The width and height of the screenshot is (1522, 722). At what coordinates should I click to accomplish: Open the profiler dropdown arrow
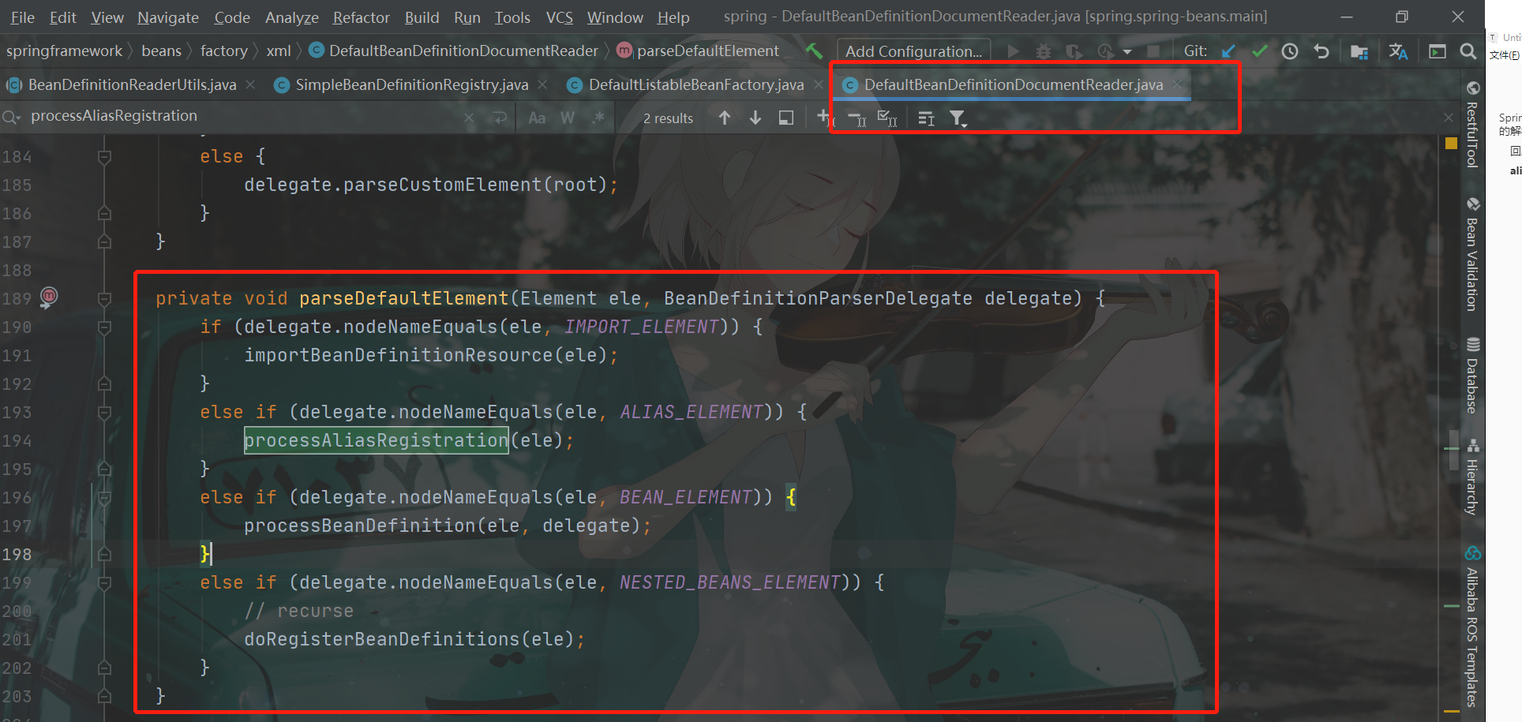coord(1127,51)
